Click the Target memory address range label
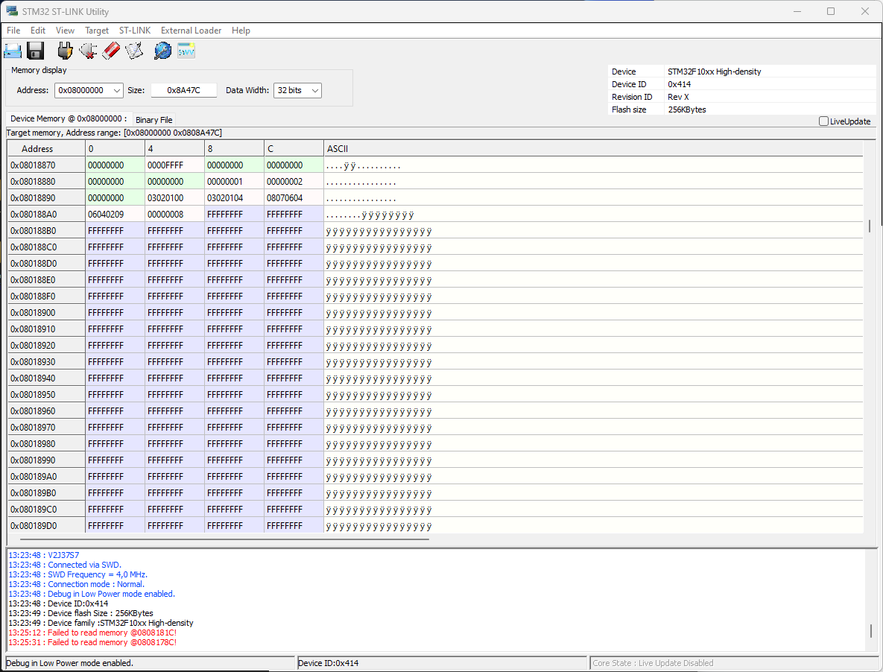Viewport: 883px width, 672px height. click(x=114, y=133)
